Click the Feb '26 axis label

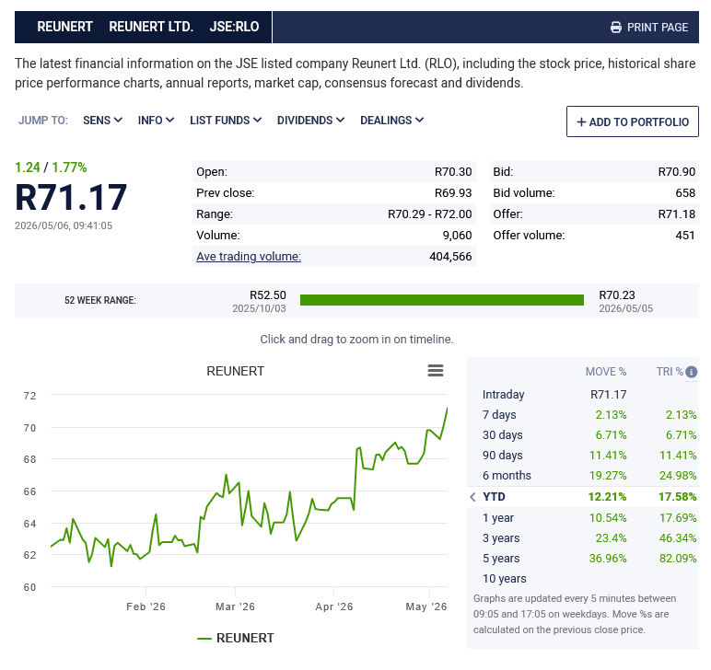146,607
